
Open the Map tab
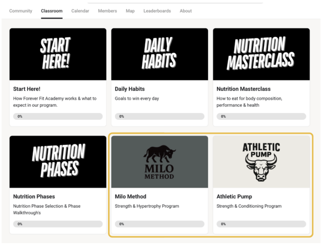(130, 11)
